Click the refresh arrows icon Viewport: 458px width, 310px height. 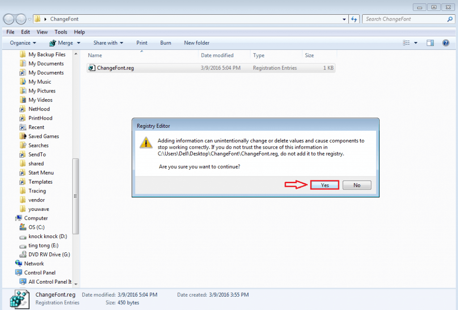354,19
